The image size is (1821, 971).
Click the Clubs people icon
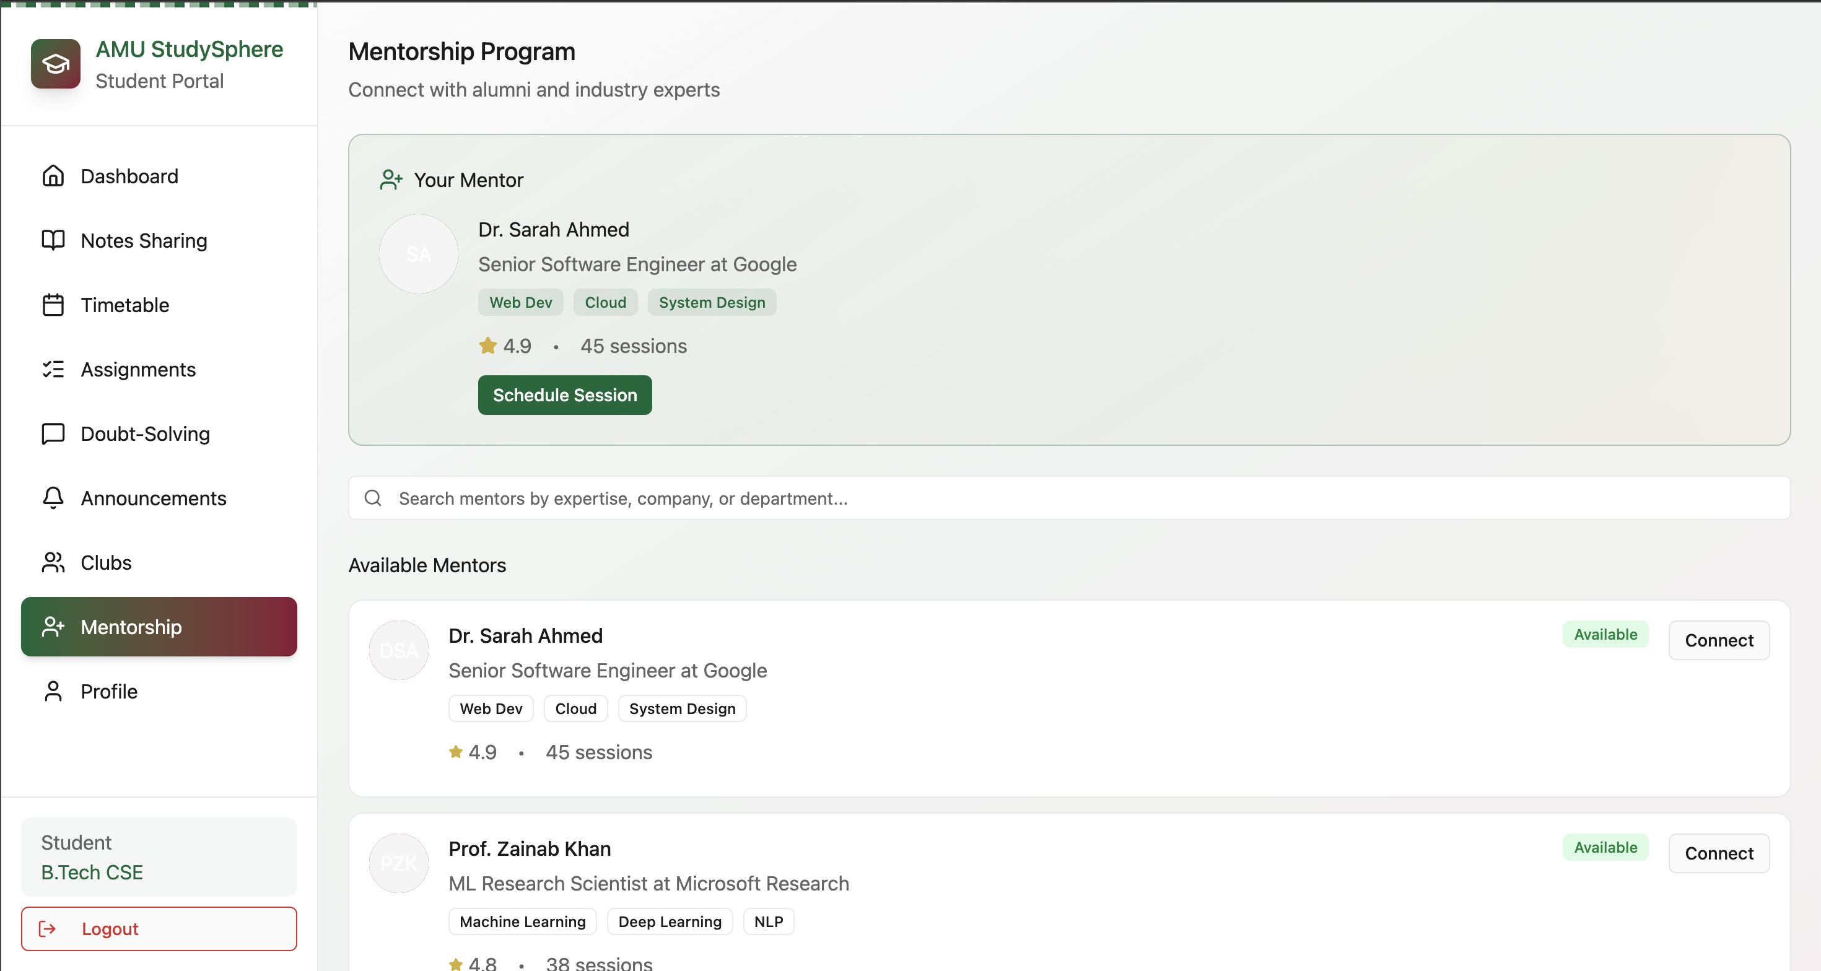point(53,562)
